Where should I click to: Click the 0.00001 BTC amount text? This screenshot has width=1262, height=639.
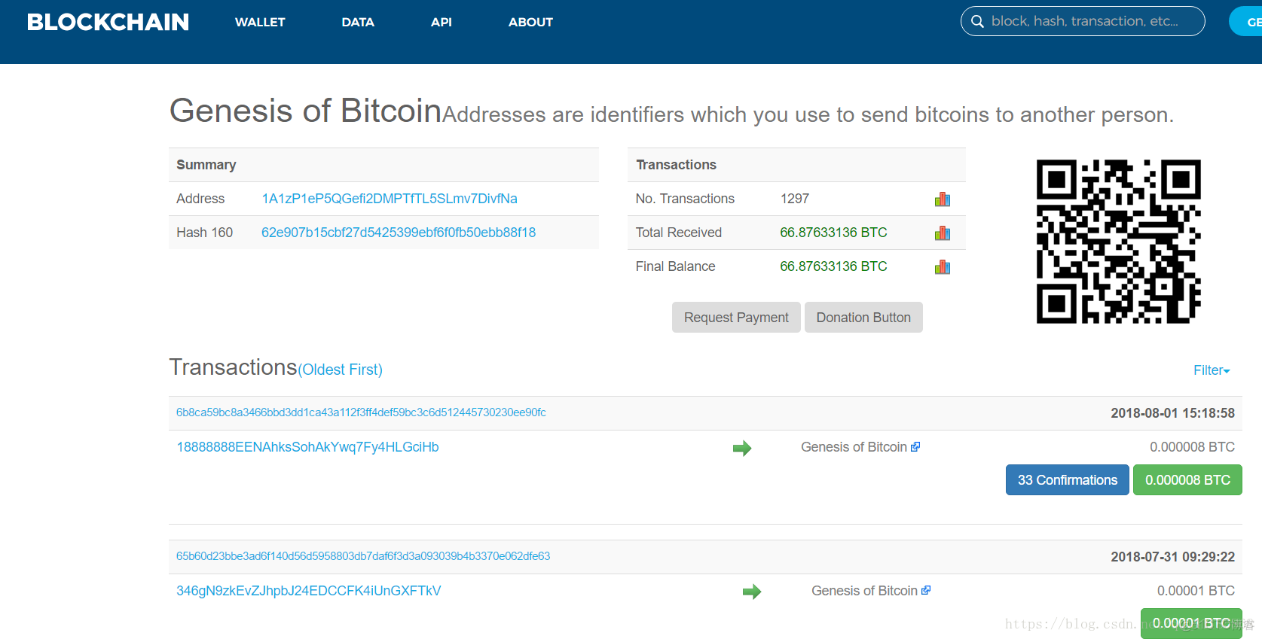(x=1196, y=591)
